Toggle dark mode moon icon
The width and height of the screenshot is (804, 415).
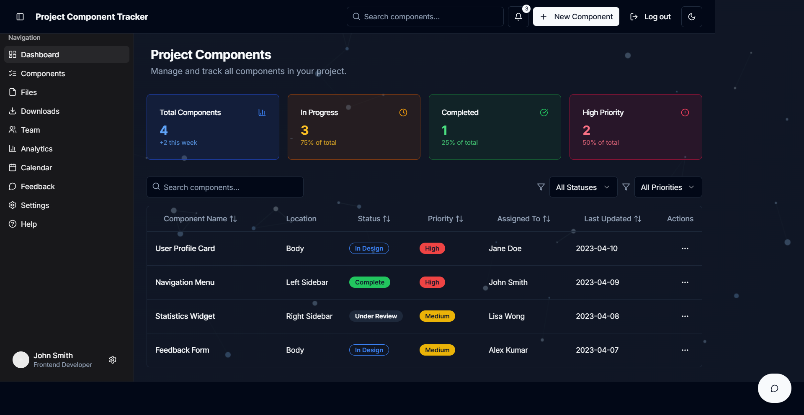point(692,17)
